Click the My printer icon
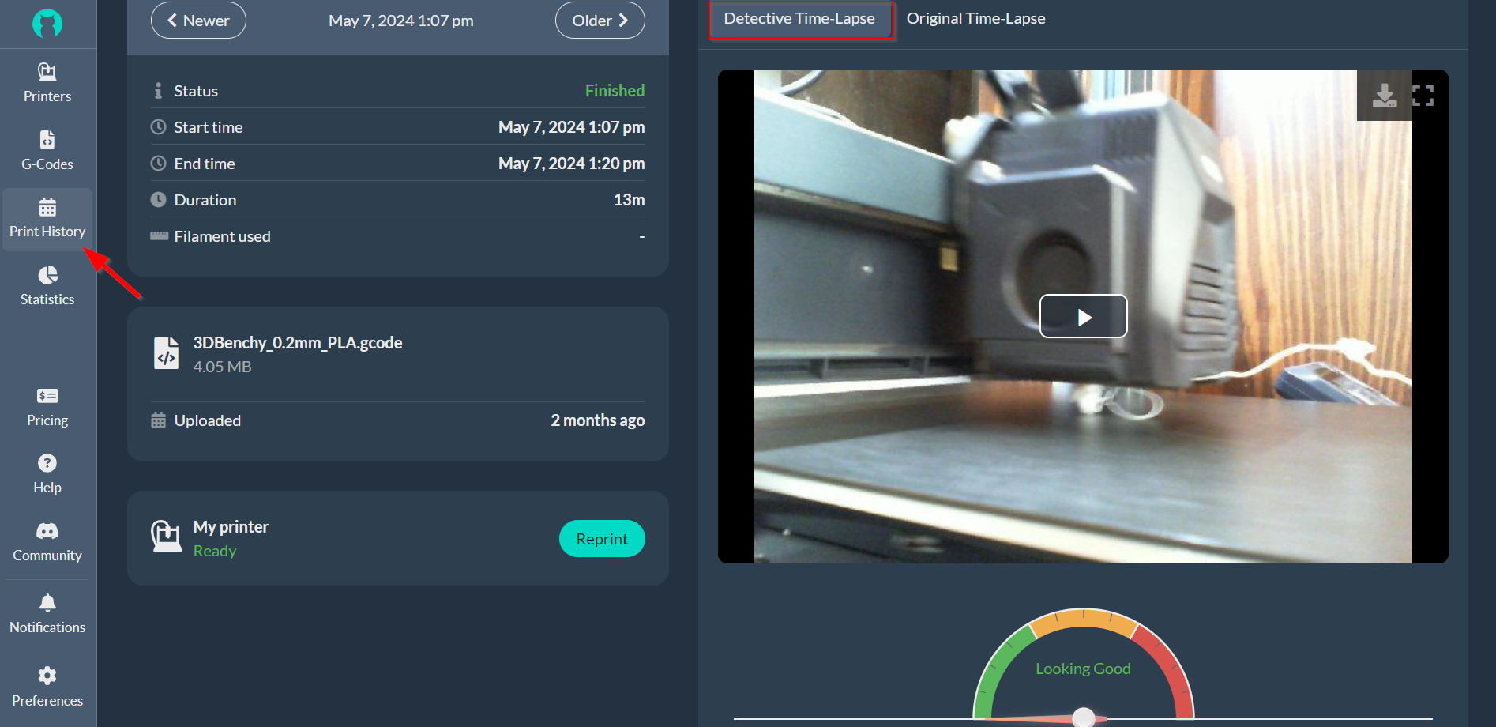Image resolution: width=1496 pixels, height=727 pixels. pos(166,537)
